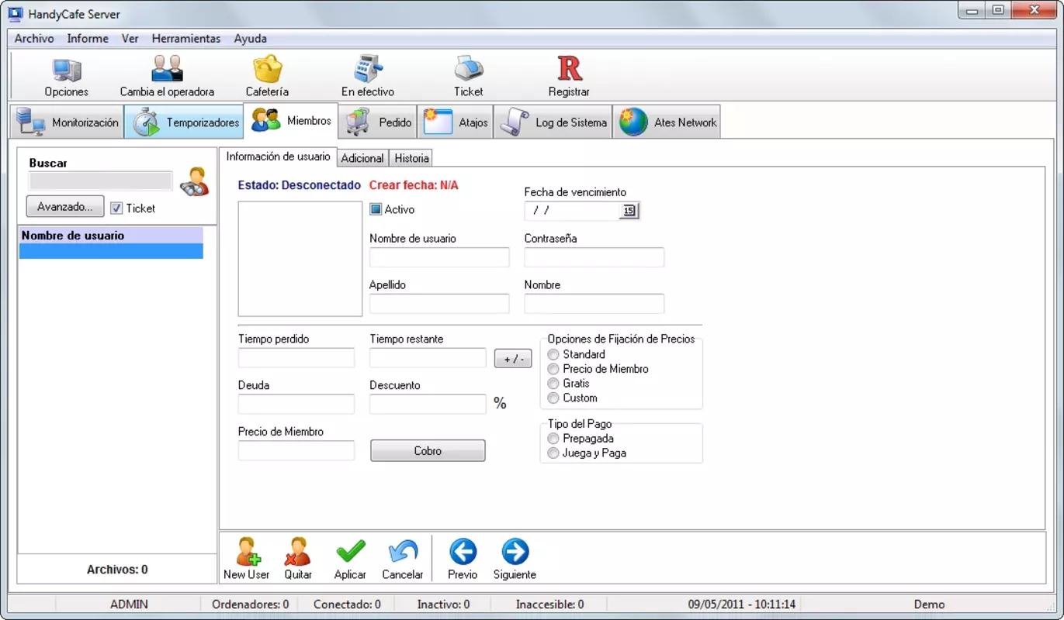Screen dimensions: 1064x620
Task: Click the +/- time adjust button
Action: tap(513, 359)
